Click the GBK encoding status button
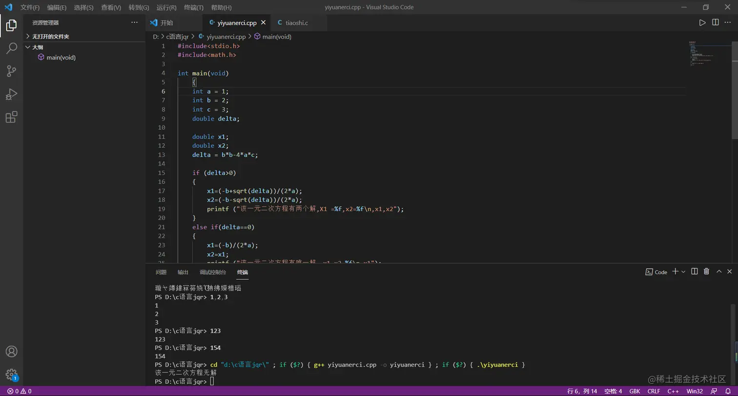738x396 pixels. (x=635, y=391)
